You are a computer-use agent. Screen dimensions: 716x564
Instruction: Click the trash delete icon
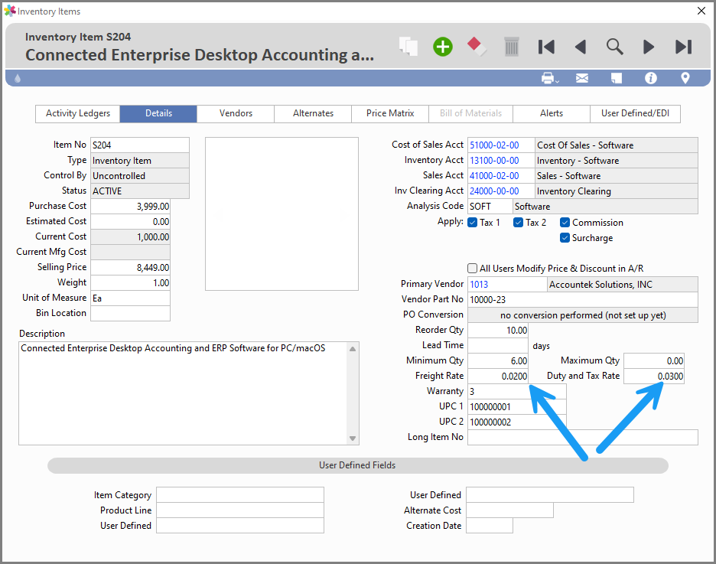[x=512, y=47]
